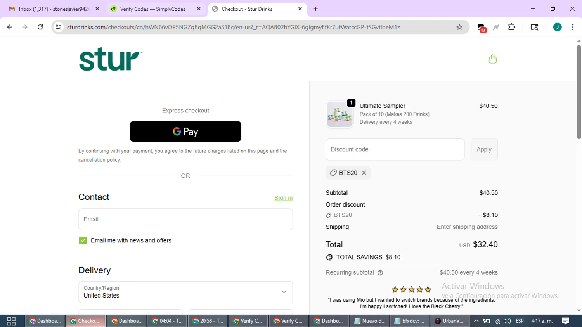This screenshot has height=327, width=582.
Task: Click the gray bird extension icon
Action: pos(496,27)
